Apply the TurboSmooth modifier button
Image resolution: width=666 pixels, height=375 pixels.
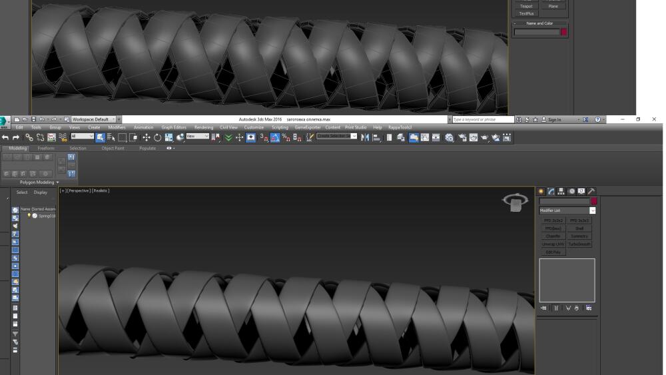pyautogui.click(x=579, y=244)
